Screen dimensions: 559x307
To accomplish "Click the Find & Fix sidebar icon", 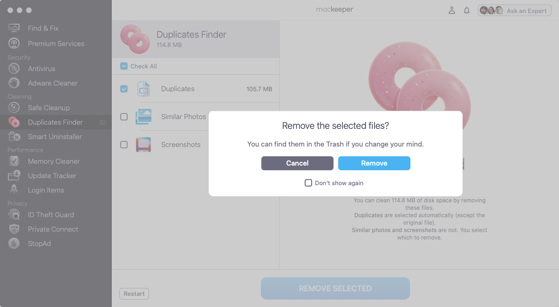I will 14,28.
